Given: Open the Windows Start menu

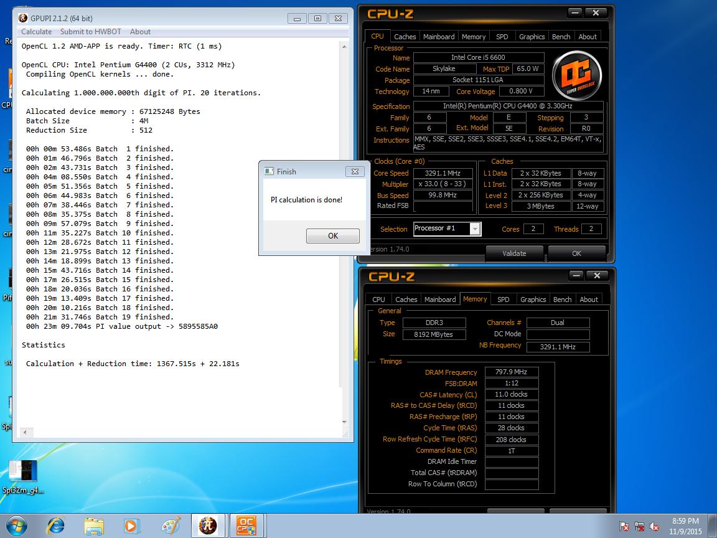Looking at the screenshot, I should tap(16, 526).
